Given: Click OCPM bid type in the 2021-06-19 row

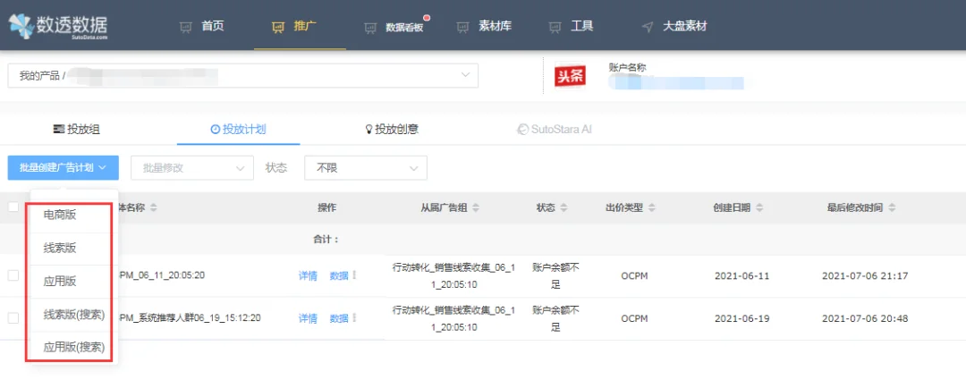Looking at the screenshot, I should click(x=634, y=318).
